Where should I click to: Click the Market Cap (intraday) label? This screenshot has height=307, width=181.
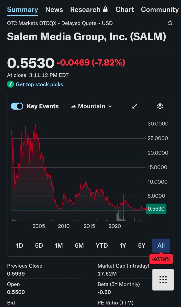point(123,266)
